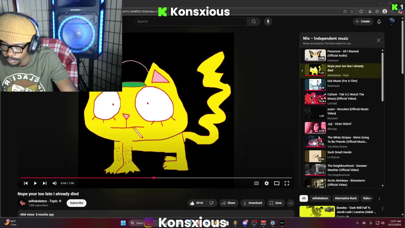Viewport: 405px width, 228px height.
Task: Save the video to a playlist
Action: point(275,203)
